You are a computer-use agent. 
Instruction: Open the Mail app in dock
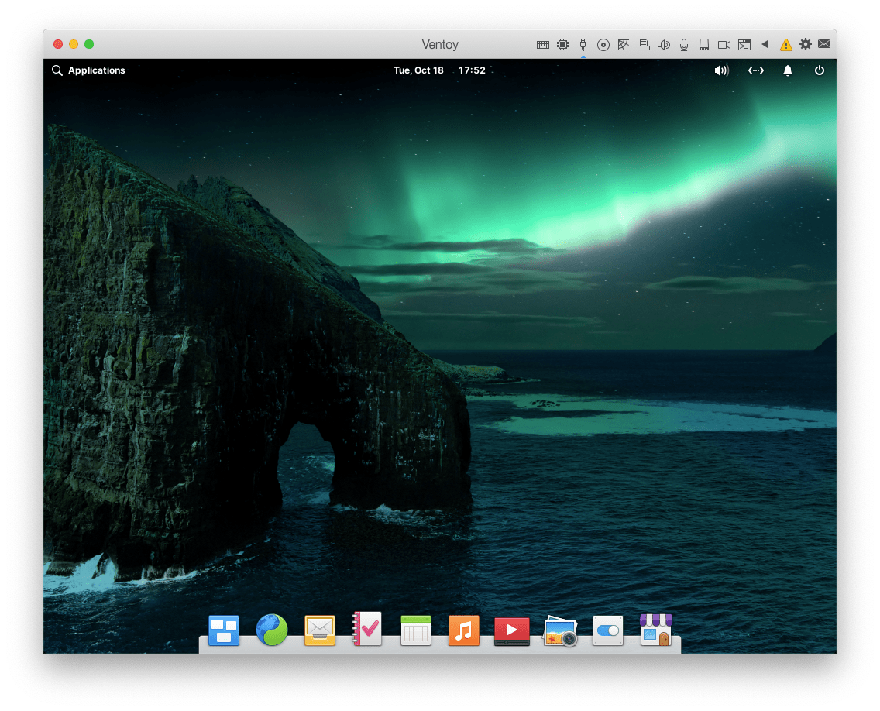click(x=320, y=630)
